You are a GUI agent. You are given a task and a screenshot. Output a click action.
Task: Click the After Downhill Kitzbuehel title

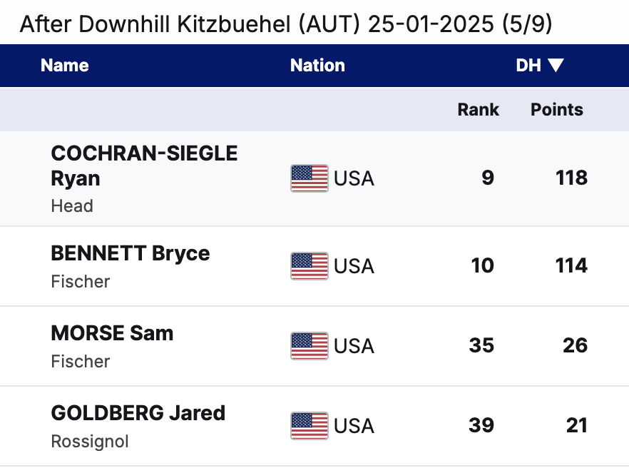click(x=285, y=24)
